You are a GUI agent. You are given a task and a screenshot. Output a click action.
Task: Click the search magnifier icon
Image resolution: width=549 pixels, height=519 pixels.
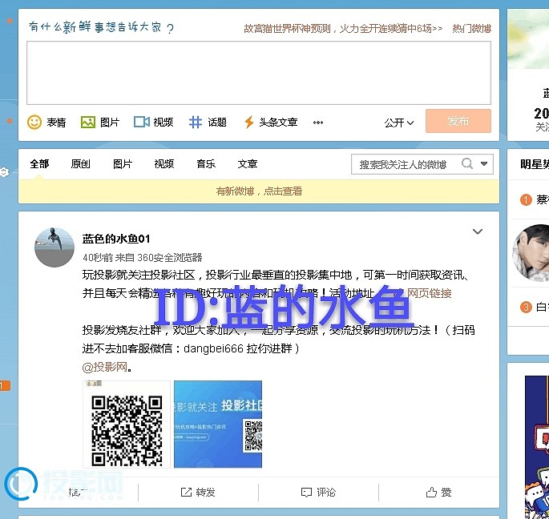pos(467,163)
